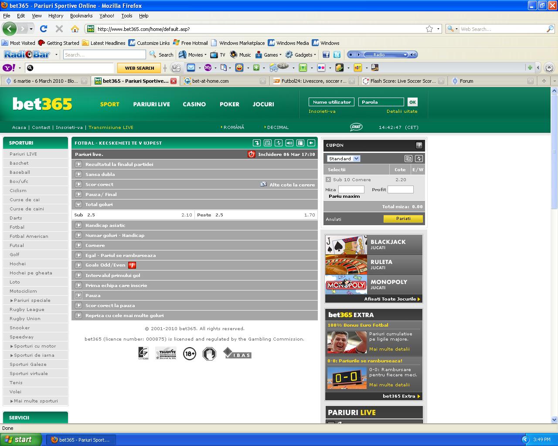Open the ROMÂNĂ language selector
Screen dimensions: 558x446
tap(233, 127)
